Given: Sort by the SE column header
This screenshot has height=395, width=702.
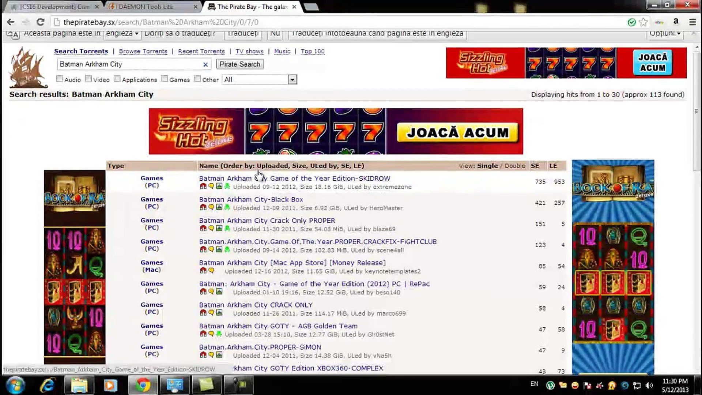Looking at the screenshot, I should pos(535,166).
